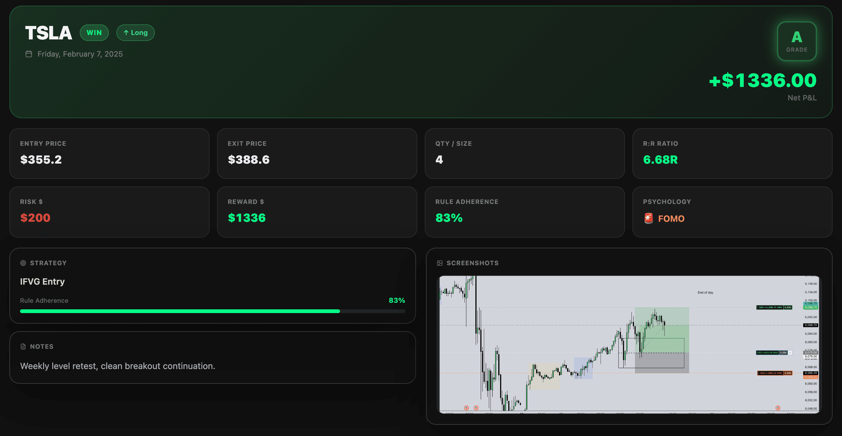Click the Net P&L label
The height and width of the screenshot is (436, 842).
(x=802, y=98)
